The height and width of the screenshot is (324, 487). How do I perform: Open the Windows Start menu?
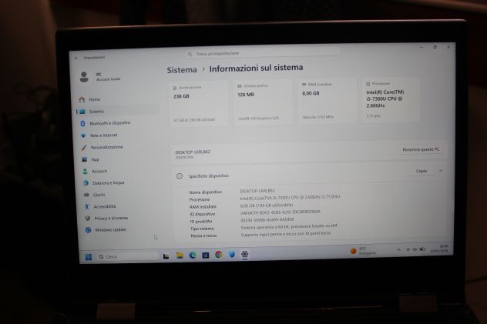click(89, 257)
